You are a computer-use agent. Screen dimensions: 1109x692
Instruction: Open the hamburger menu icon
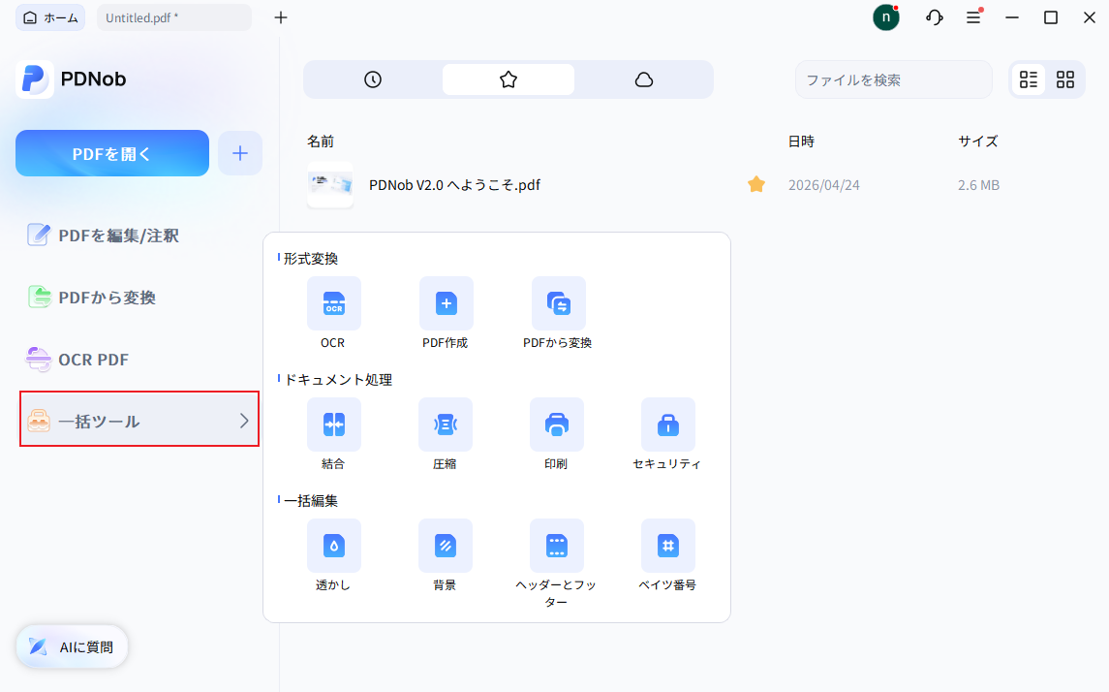tap(974, 17)
